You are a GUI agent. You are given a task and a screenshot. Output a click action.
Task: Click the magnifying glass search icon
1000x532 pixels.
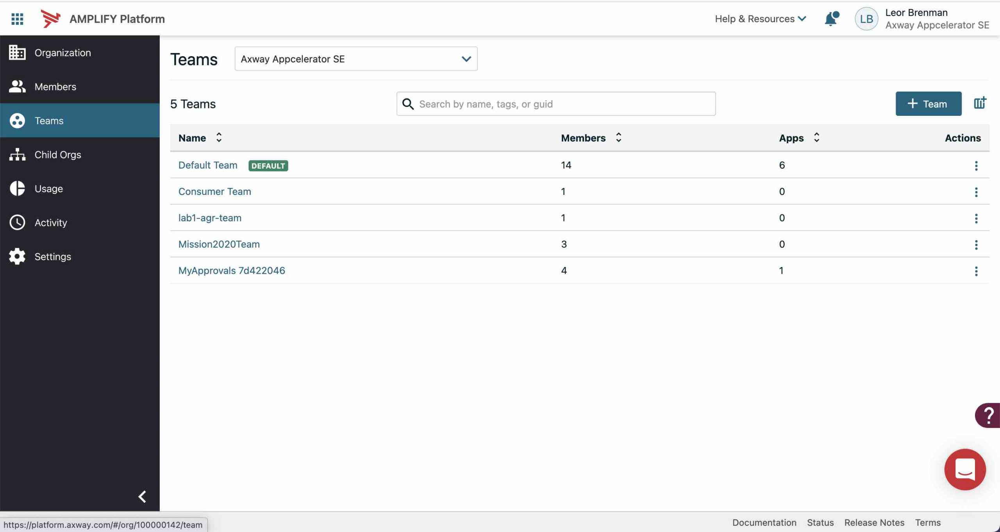(408, 104)
